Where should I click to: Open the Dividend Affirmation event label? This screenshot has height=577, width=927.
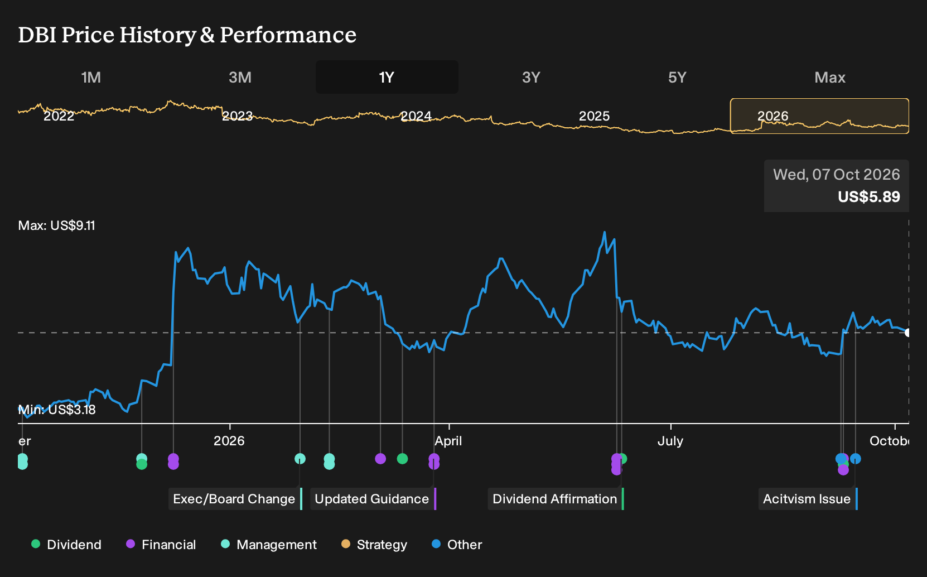pyautogui.click(x=556, y=499)
